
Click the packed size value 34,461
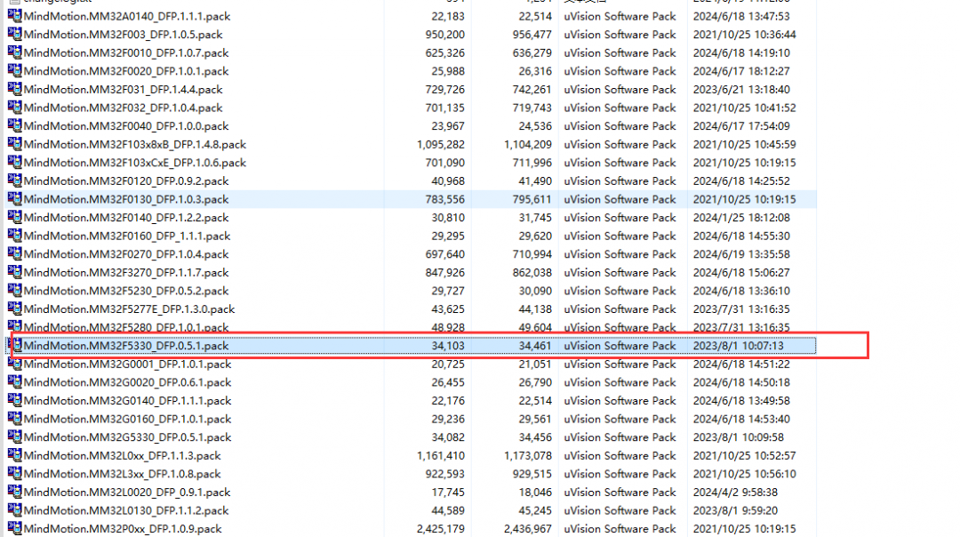pyautogui.click(x=535, y=346)
